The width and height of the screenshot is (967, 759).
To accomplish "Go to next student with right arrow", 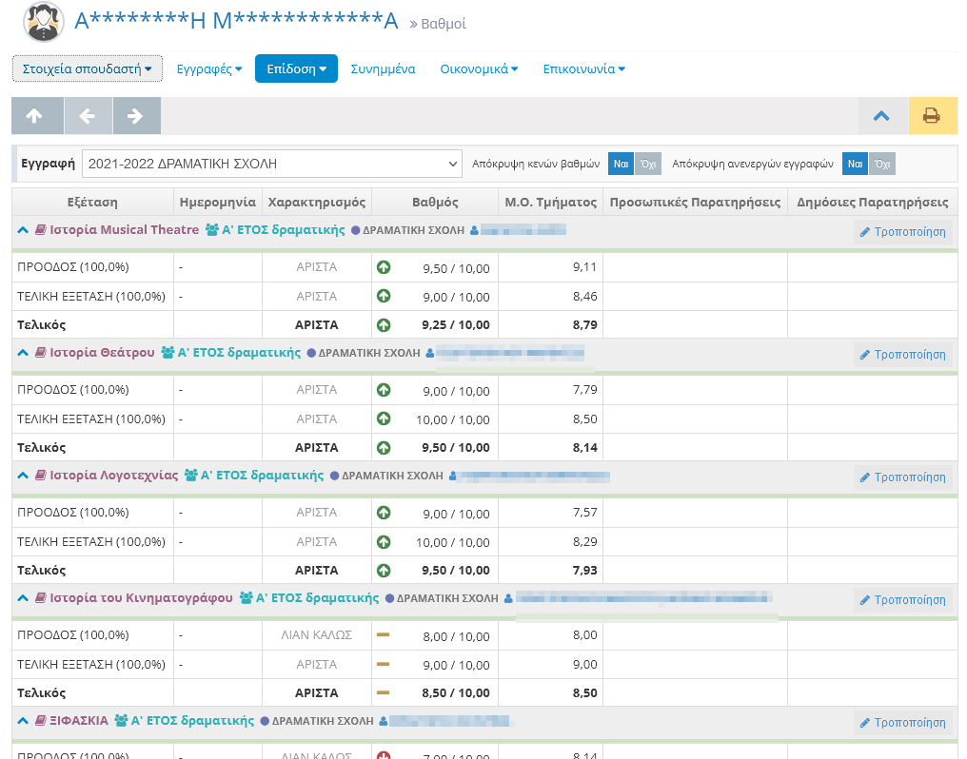I will click(x=136, y=116).
